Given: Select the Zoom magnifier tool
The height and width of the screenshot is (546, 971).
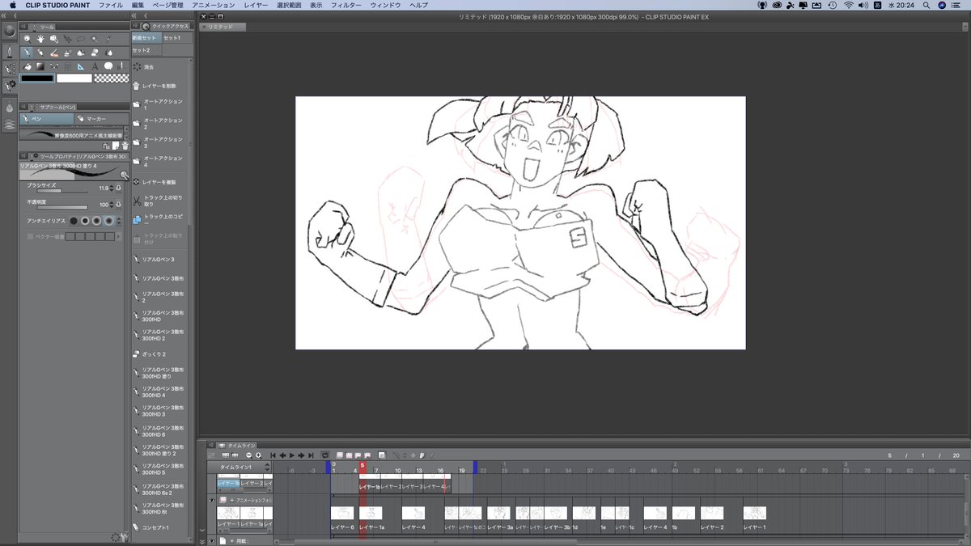Looking at the screenshot, I should click(27, 39).
